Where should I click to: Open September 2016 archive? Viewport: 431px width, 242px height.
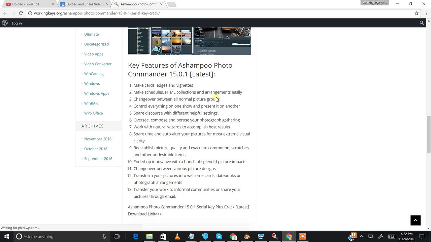click(x=98, y=159)
